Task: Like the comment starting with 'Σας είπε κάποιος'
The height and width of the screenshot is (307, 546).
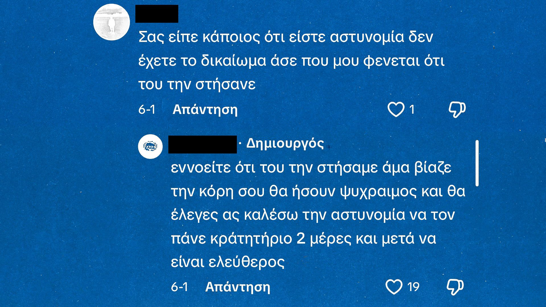Action: (x=396, y=109)
